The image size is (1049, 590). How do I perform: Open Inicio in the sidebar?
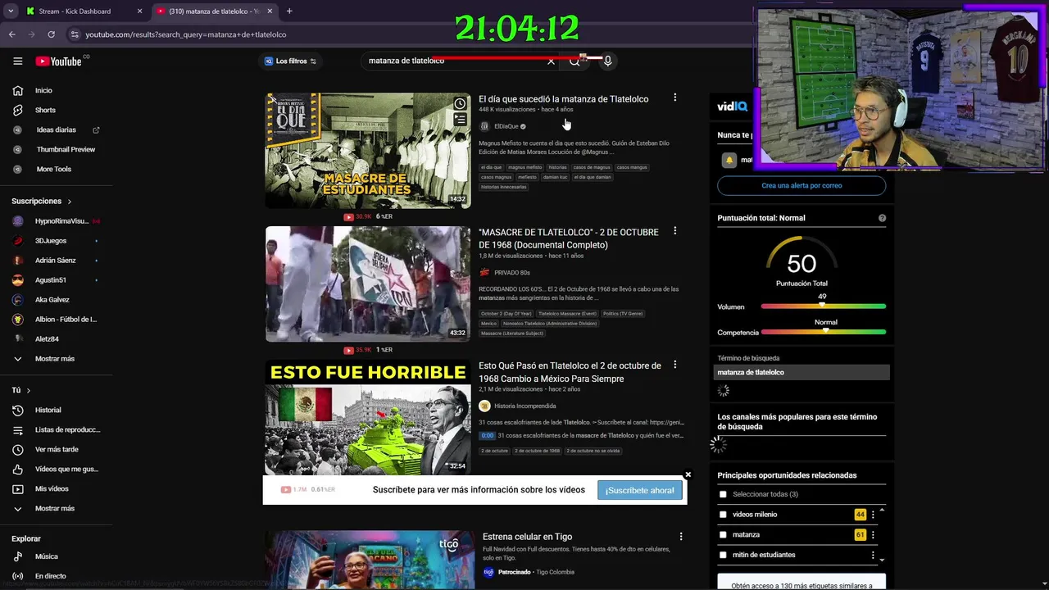[x=43, y=90]
